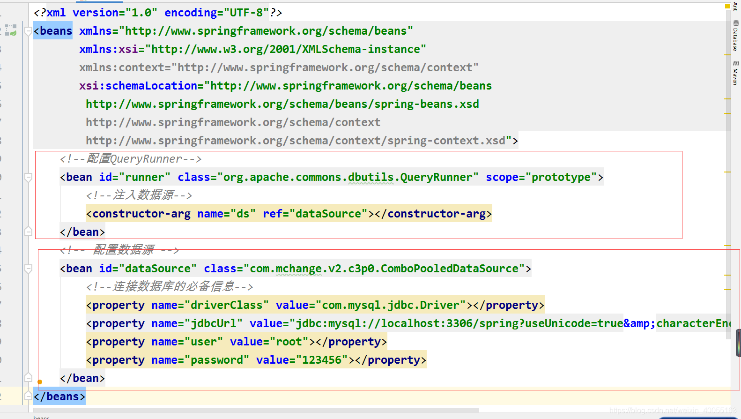741x419 pixels.
Task: Click the intention light bulb near closing bean tag
Action: click(x=40, y=382)
